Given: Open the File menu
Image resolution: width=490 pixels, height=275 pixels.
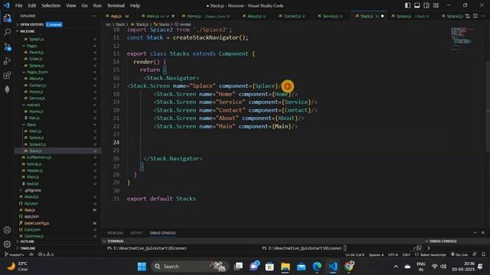Looking at the screenshot, I should pos(18,5).
